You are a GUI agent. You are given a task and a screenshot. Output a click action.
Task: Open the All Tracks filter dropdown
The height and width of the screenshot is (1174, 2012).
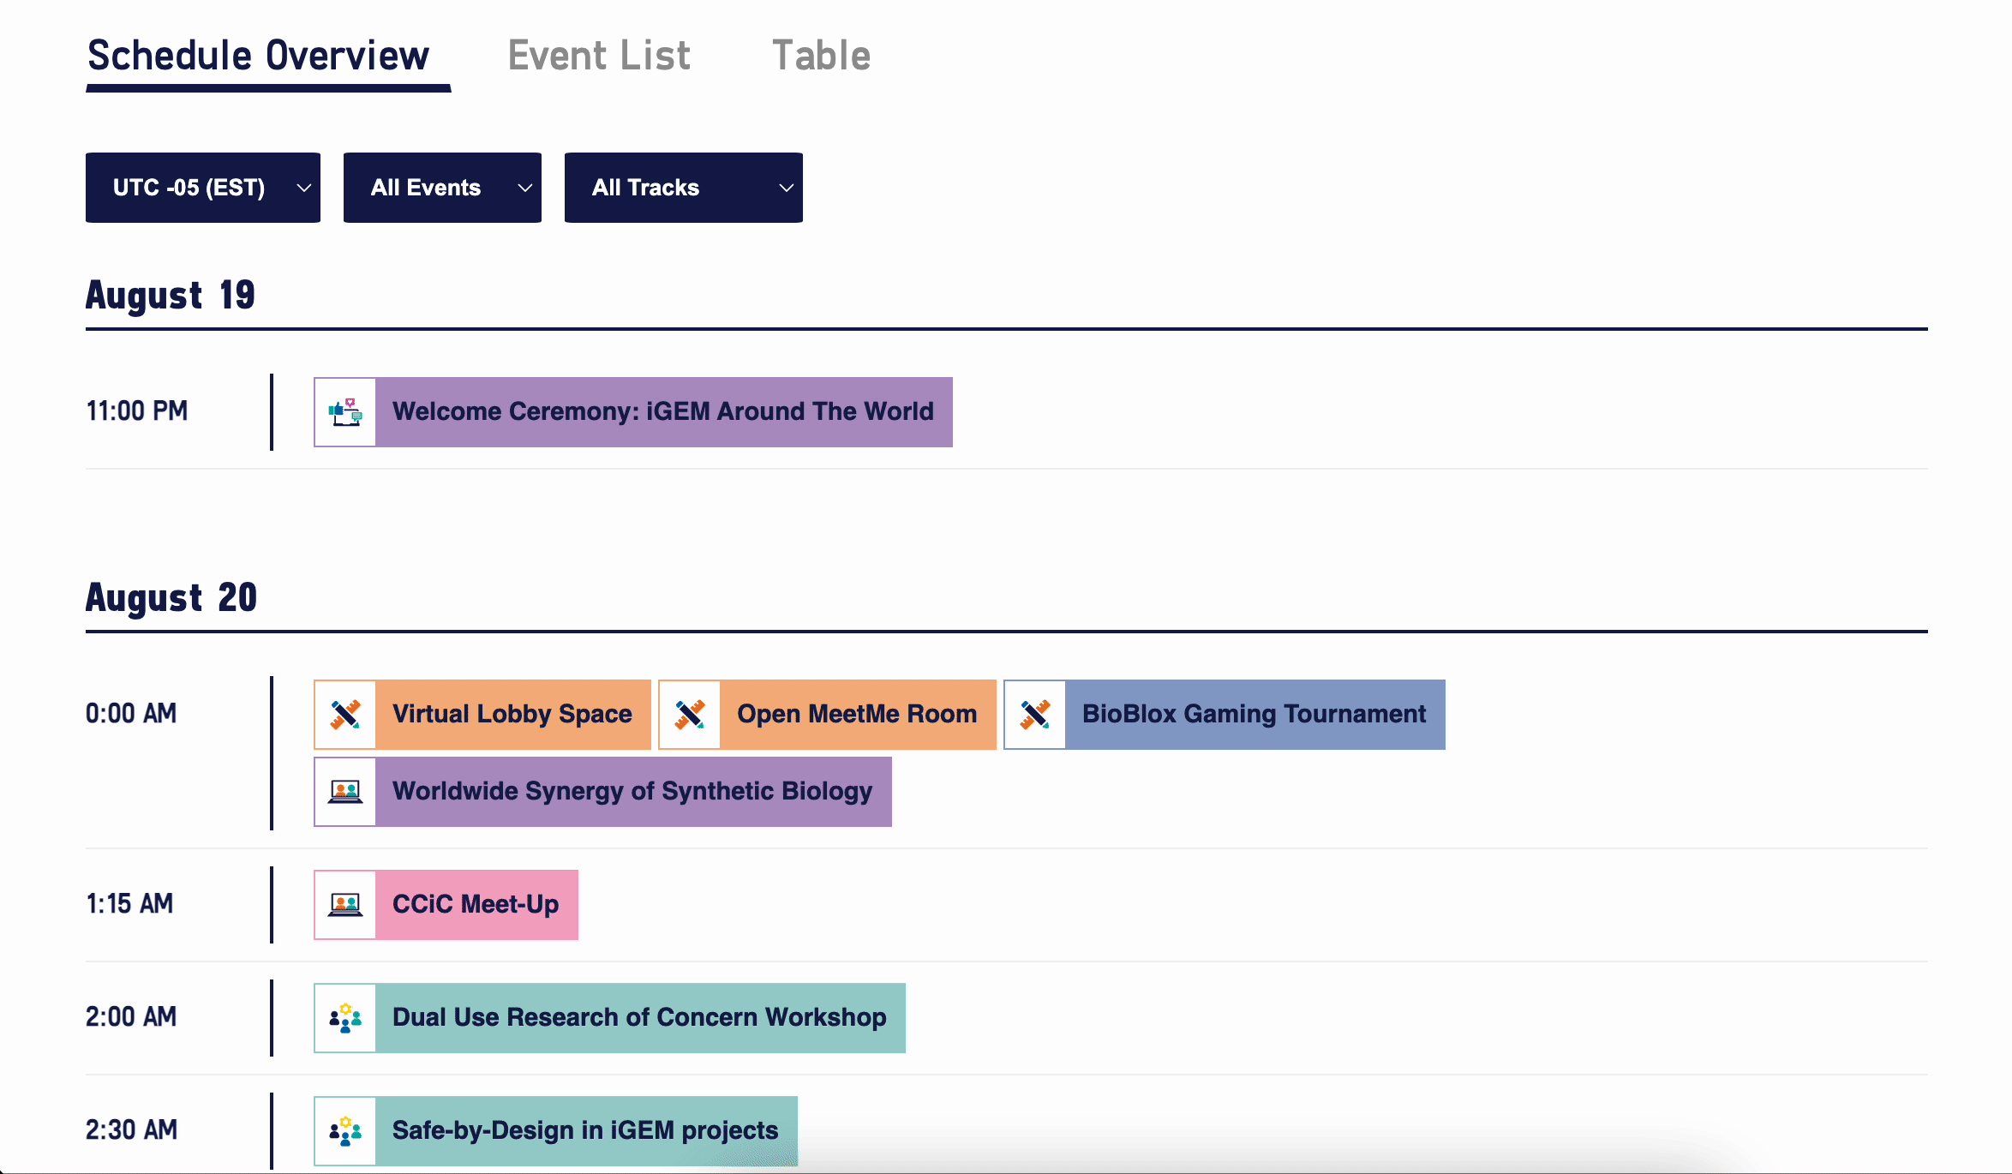[683, 188]
